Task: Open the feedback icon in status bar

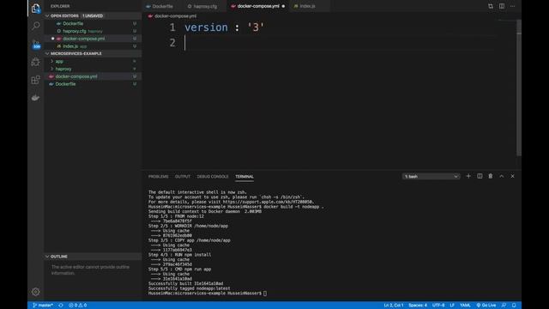Action: tap(504, 306)
